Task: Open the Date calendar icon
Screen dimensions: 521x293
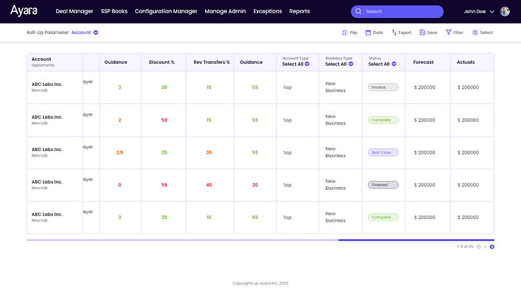Action: click(x=369, y=33)
